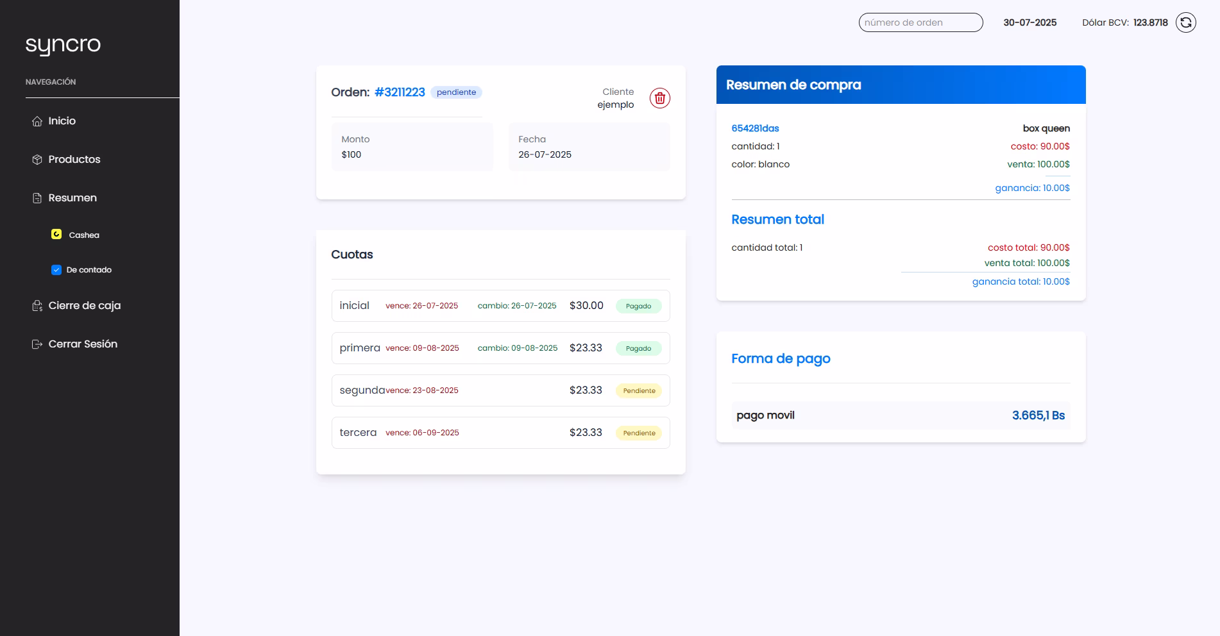
Task: Click the venta total: 100.00$ line
Action: click(x=1027, y=263)
